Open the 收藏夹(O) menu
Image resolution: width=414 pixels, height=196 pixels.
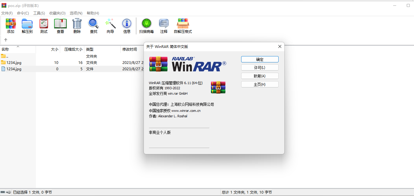pyautogui.click(x=57, y=13)
